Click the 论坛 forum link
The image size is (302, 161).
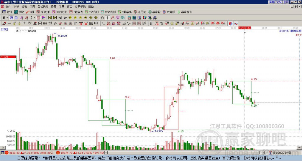click(x=279, y=2)
